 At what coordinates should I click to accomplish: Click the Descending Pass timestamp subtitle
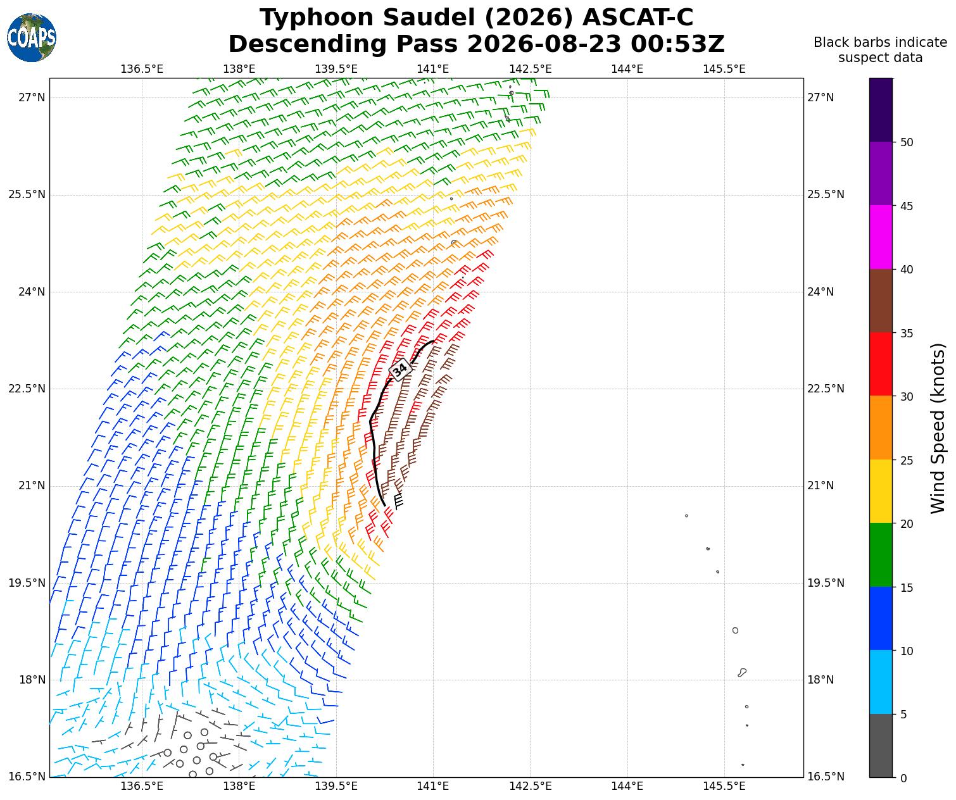(476, 44)
